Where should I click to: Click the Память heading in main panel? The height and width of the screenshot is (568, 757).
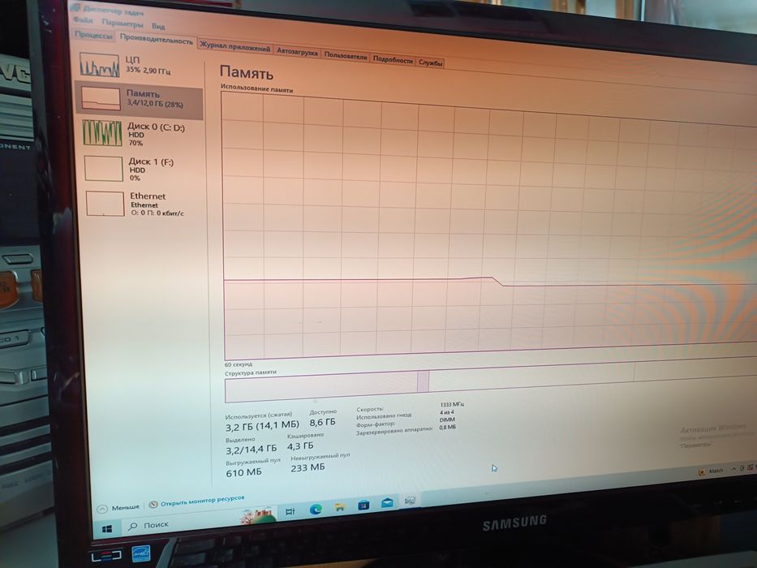(x=246, y=72)
